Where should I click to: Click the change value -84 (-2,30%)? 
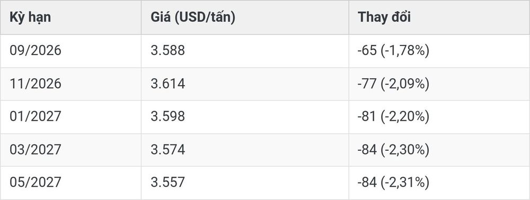click(x=393, y=150)
